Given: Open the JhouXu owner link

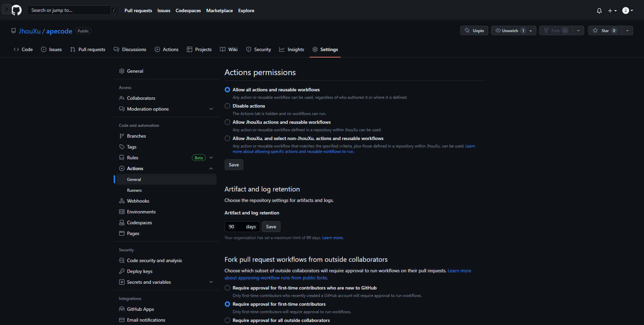Looking at the screenshot, I should click(x=29, y=31).
